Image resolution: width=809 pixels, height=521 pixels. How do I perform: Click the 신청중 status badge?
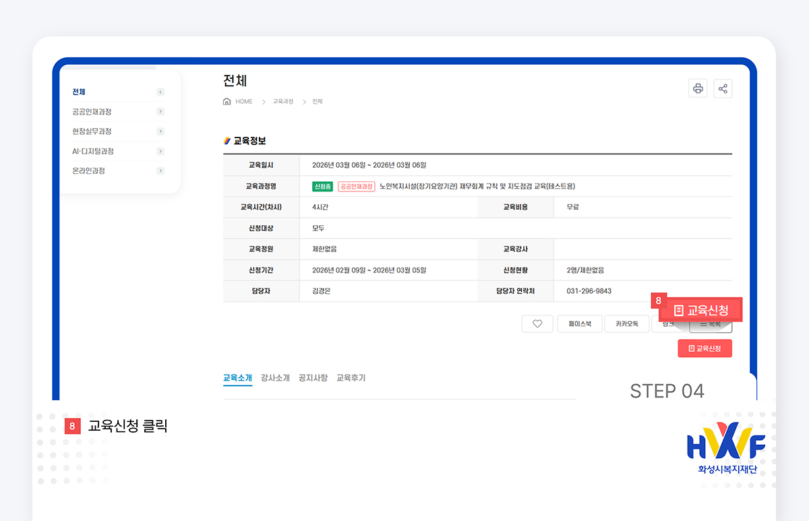pyautogui.click(x=322, y=186)
